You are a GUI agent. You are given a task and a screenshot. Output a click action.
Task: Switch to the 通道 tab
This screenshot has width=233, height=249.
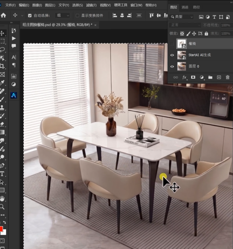tap(185, 7)
